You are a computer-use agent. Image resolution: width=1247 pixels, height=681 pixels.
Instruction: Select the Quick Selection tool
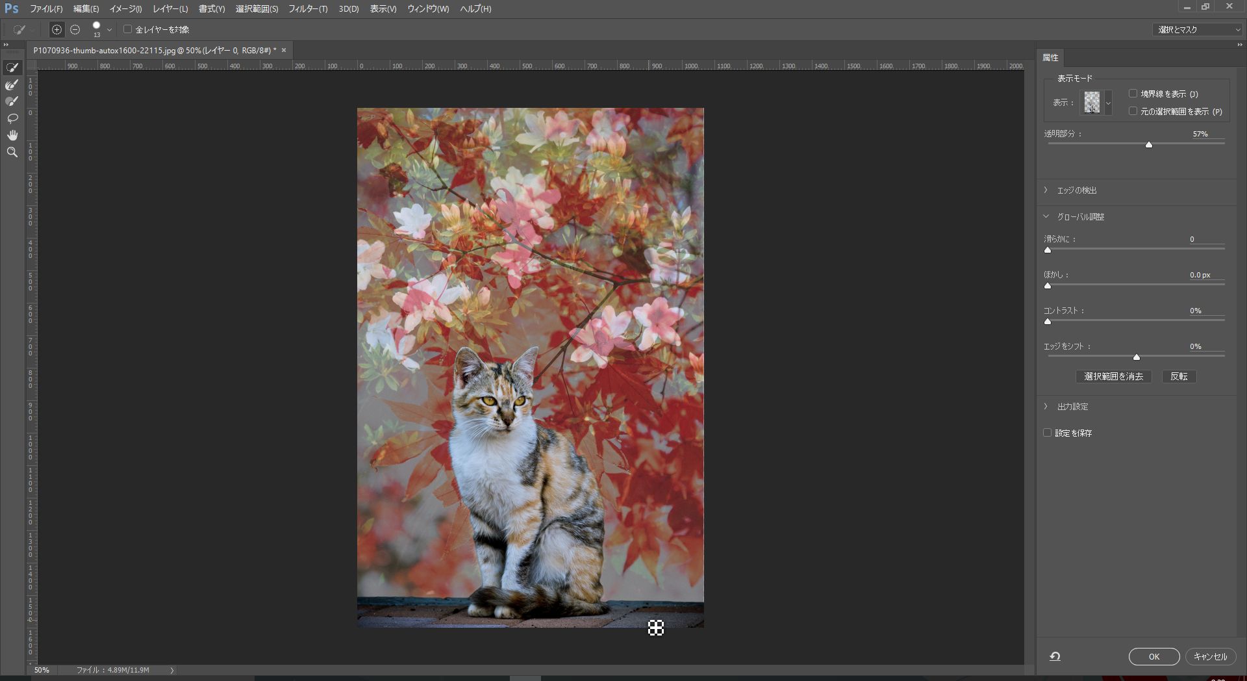tap(12, 68)
